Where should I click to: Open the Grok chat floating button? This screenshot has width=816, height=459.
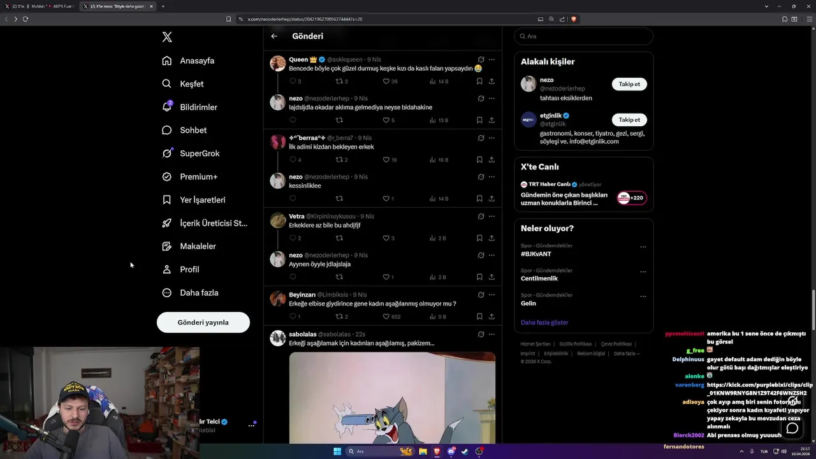point(792,428)
